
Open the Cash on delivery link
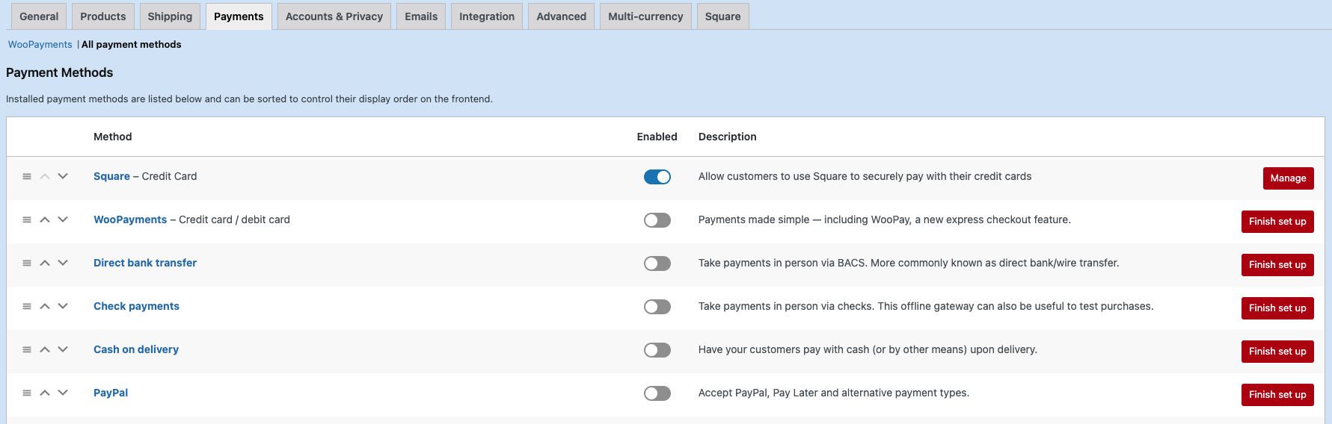coord(136,349)
